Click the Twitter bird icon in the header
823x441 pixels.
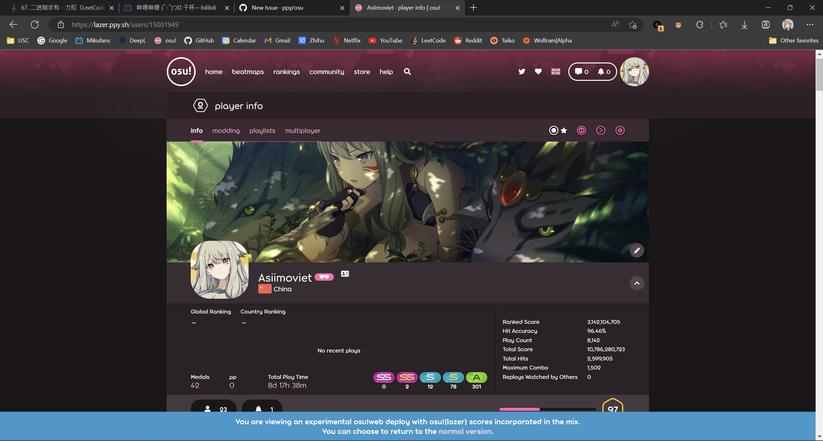[521, 71]
